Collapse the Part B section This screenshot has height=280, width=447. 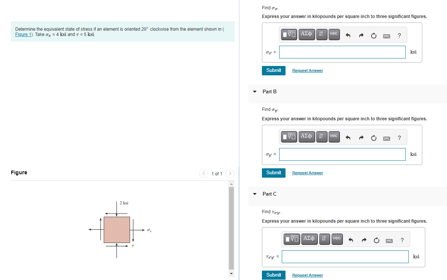tap(254, 91)
